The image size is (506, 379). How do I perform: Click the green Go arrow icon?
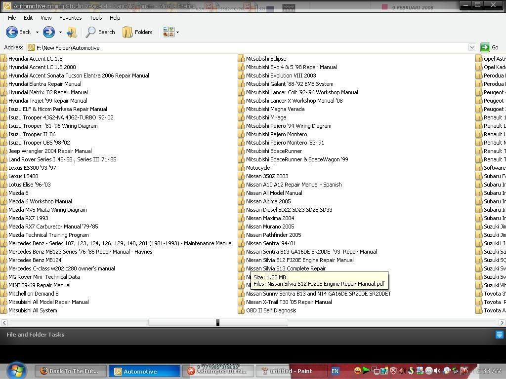coord(485,47)
